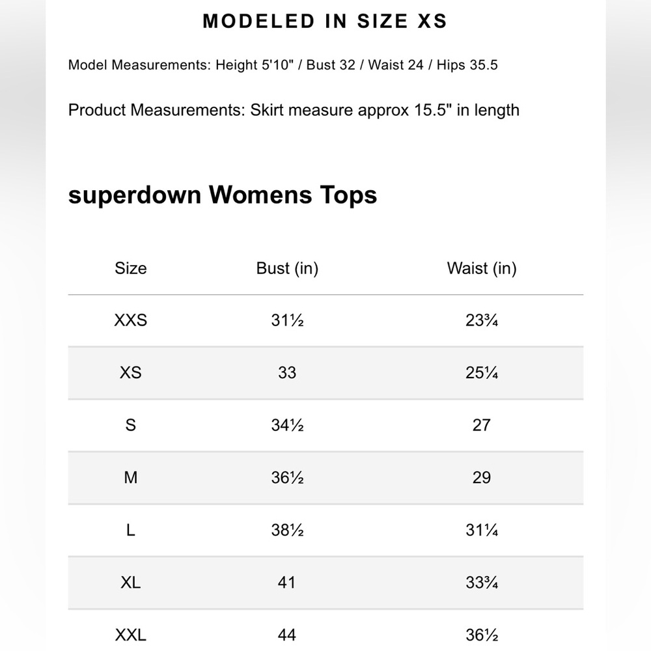Click the bust value 31½ for XXS
Screen dimensions: 651x651
[287, 320]
